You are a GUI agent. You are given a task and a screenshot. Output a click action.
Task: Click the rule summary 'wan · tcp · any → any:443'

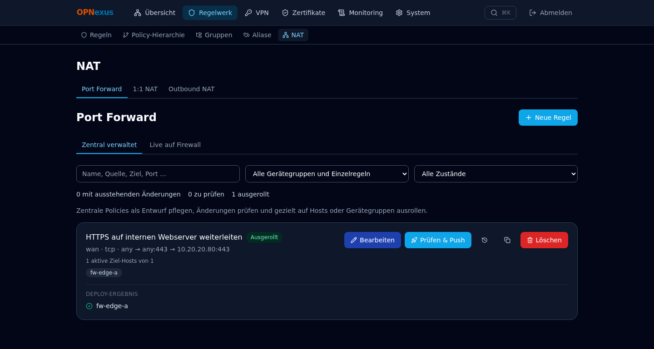(127, 249)
